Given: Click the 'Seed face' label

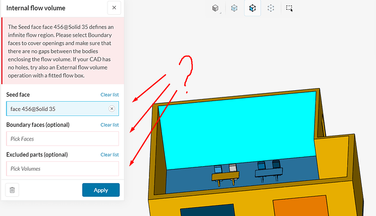Looking at the screenshot, I should [x=18, y=95].
